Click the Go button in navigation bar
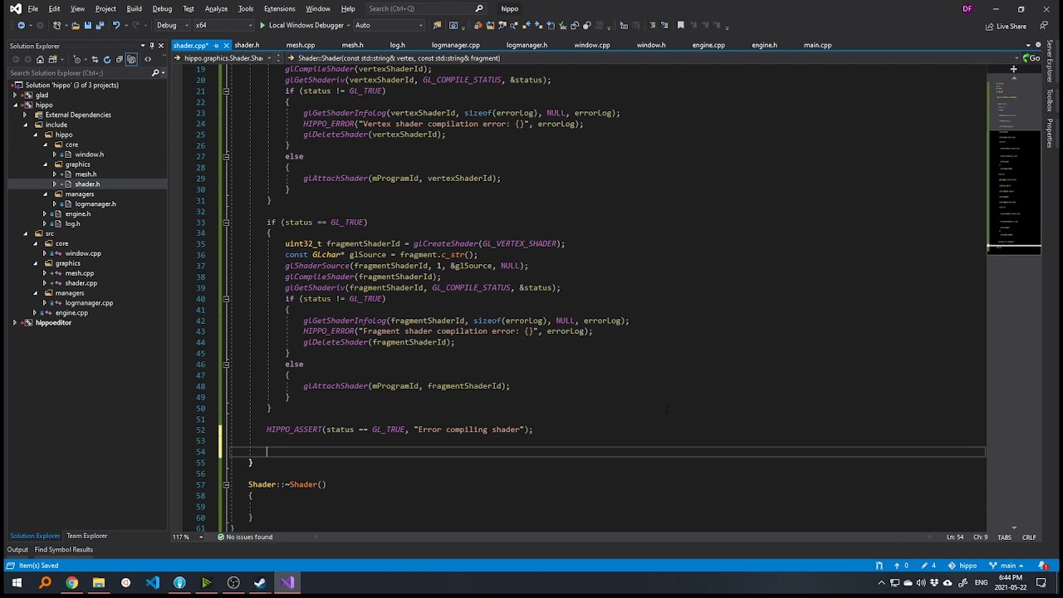 tap(1031, 58)
